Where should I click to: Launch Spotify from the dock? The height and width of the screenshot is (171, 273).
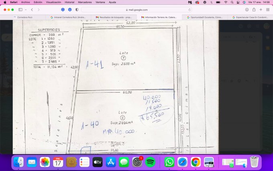pyautogui.click(x=151, y=162)
